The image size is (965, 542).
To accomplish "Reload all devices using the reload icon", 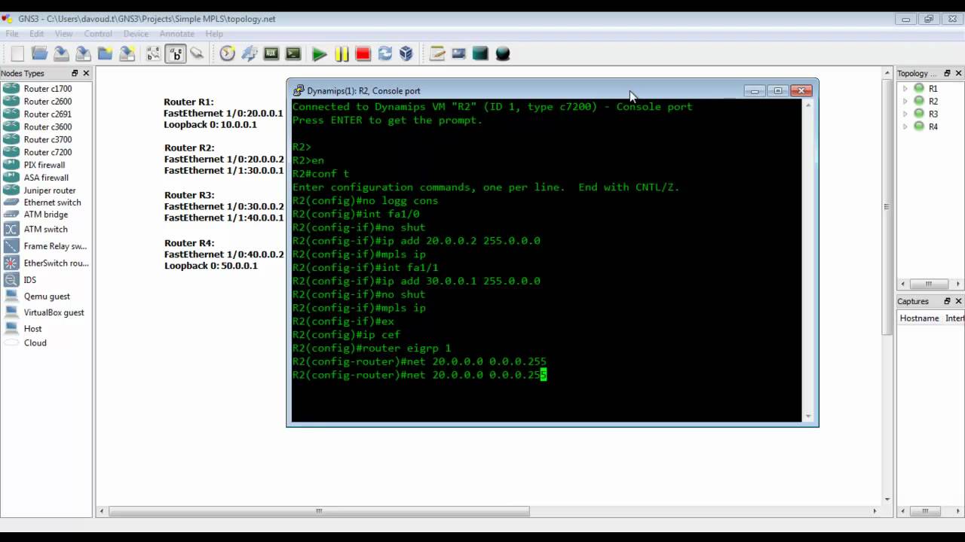I will tap(385, 53).
